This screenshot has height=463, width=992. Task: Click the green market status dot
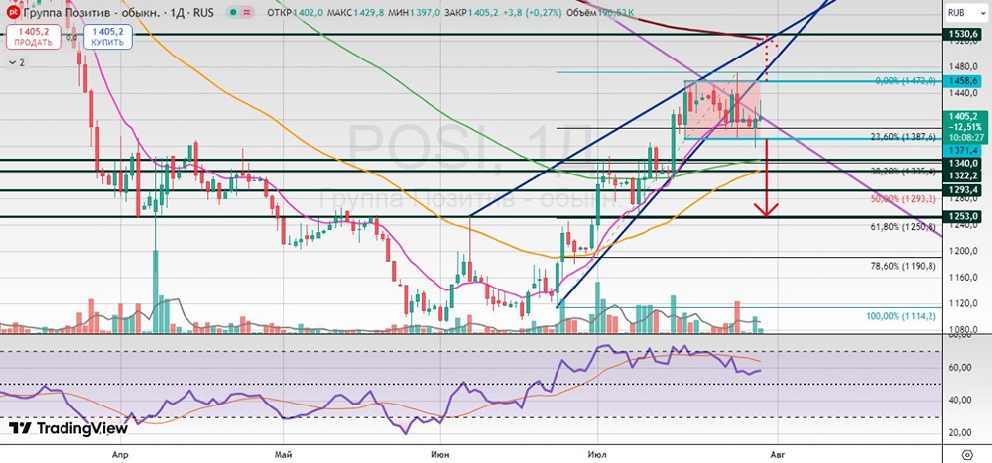235,12
